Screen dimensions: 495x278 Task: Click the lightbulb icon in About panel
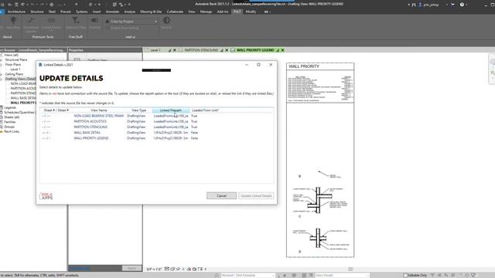pyautogui.click(x=13, y=21)
